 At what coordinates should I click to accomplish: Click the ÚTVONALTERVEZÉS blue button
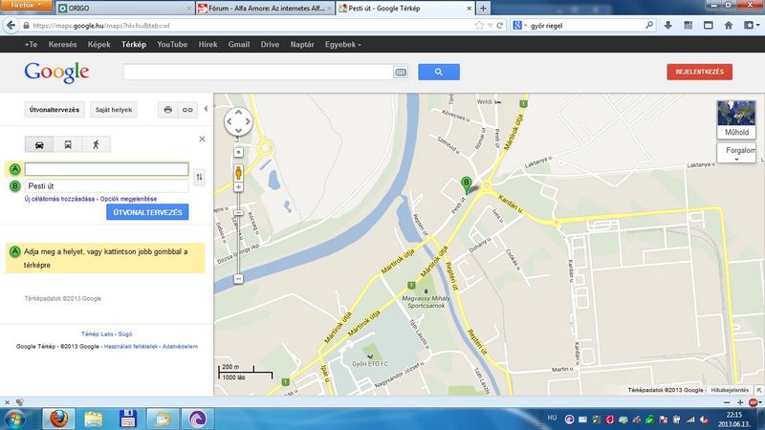click(147, 212)
